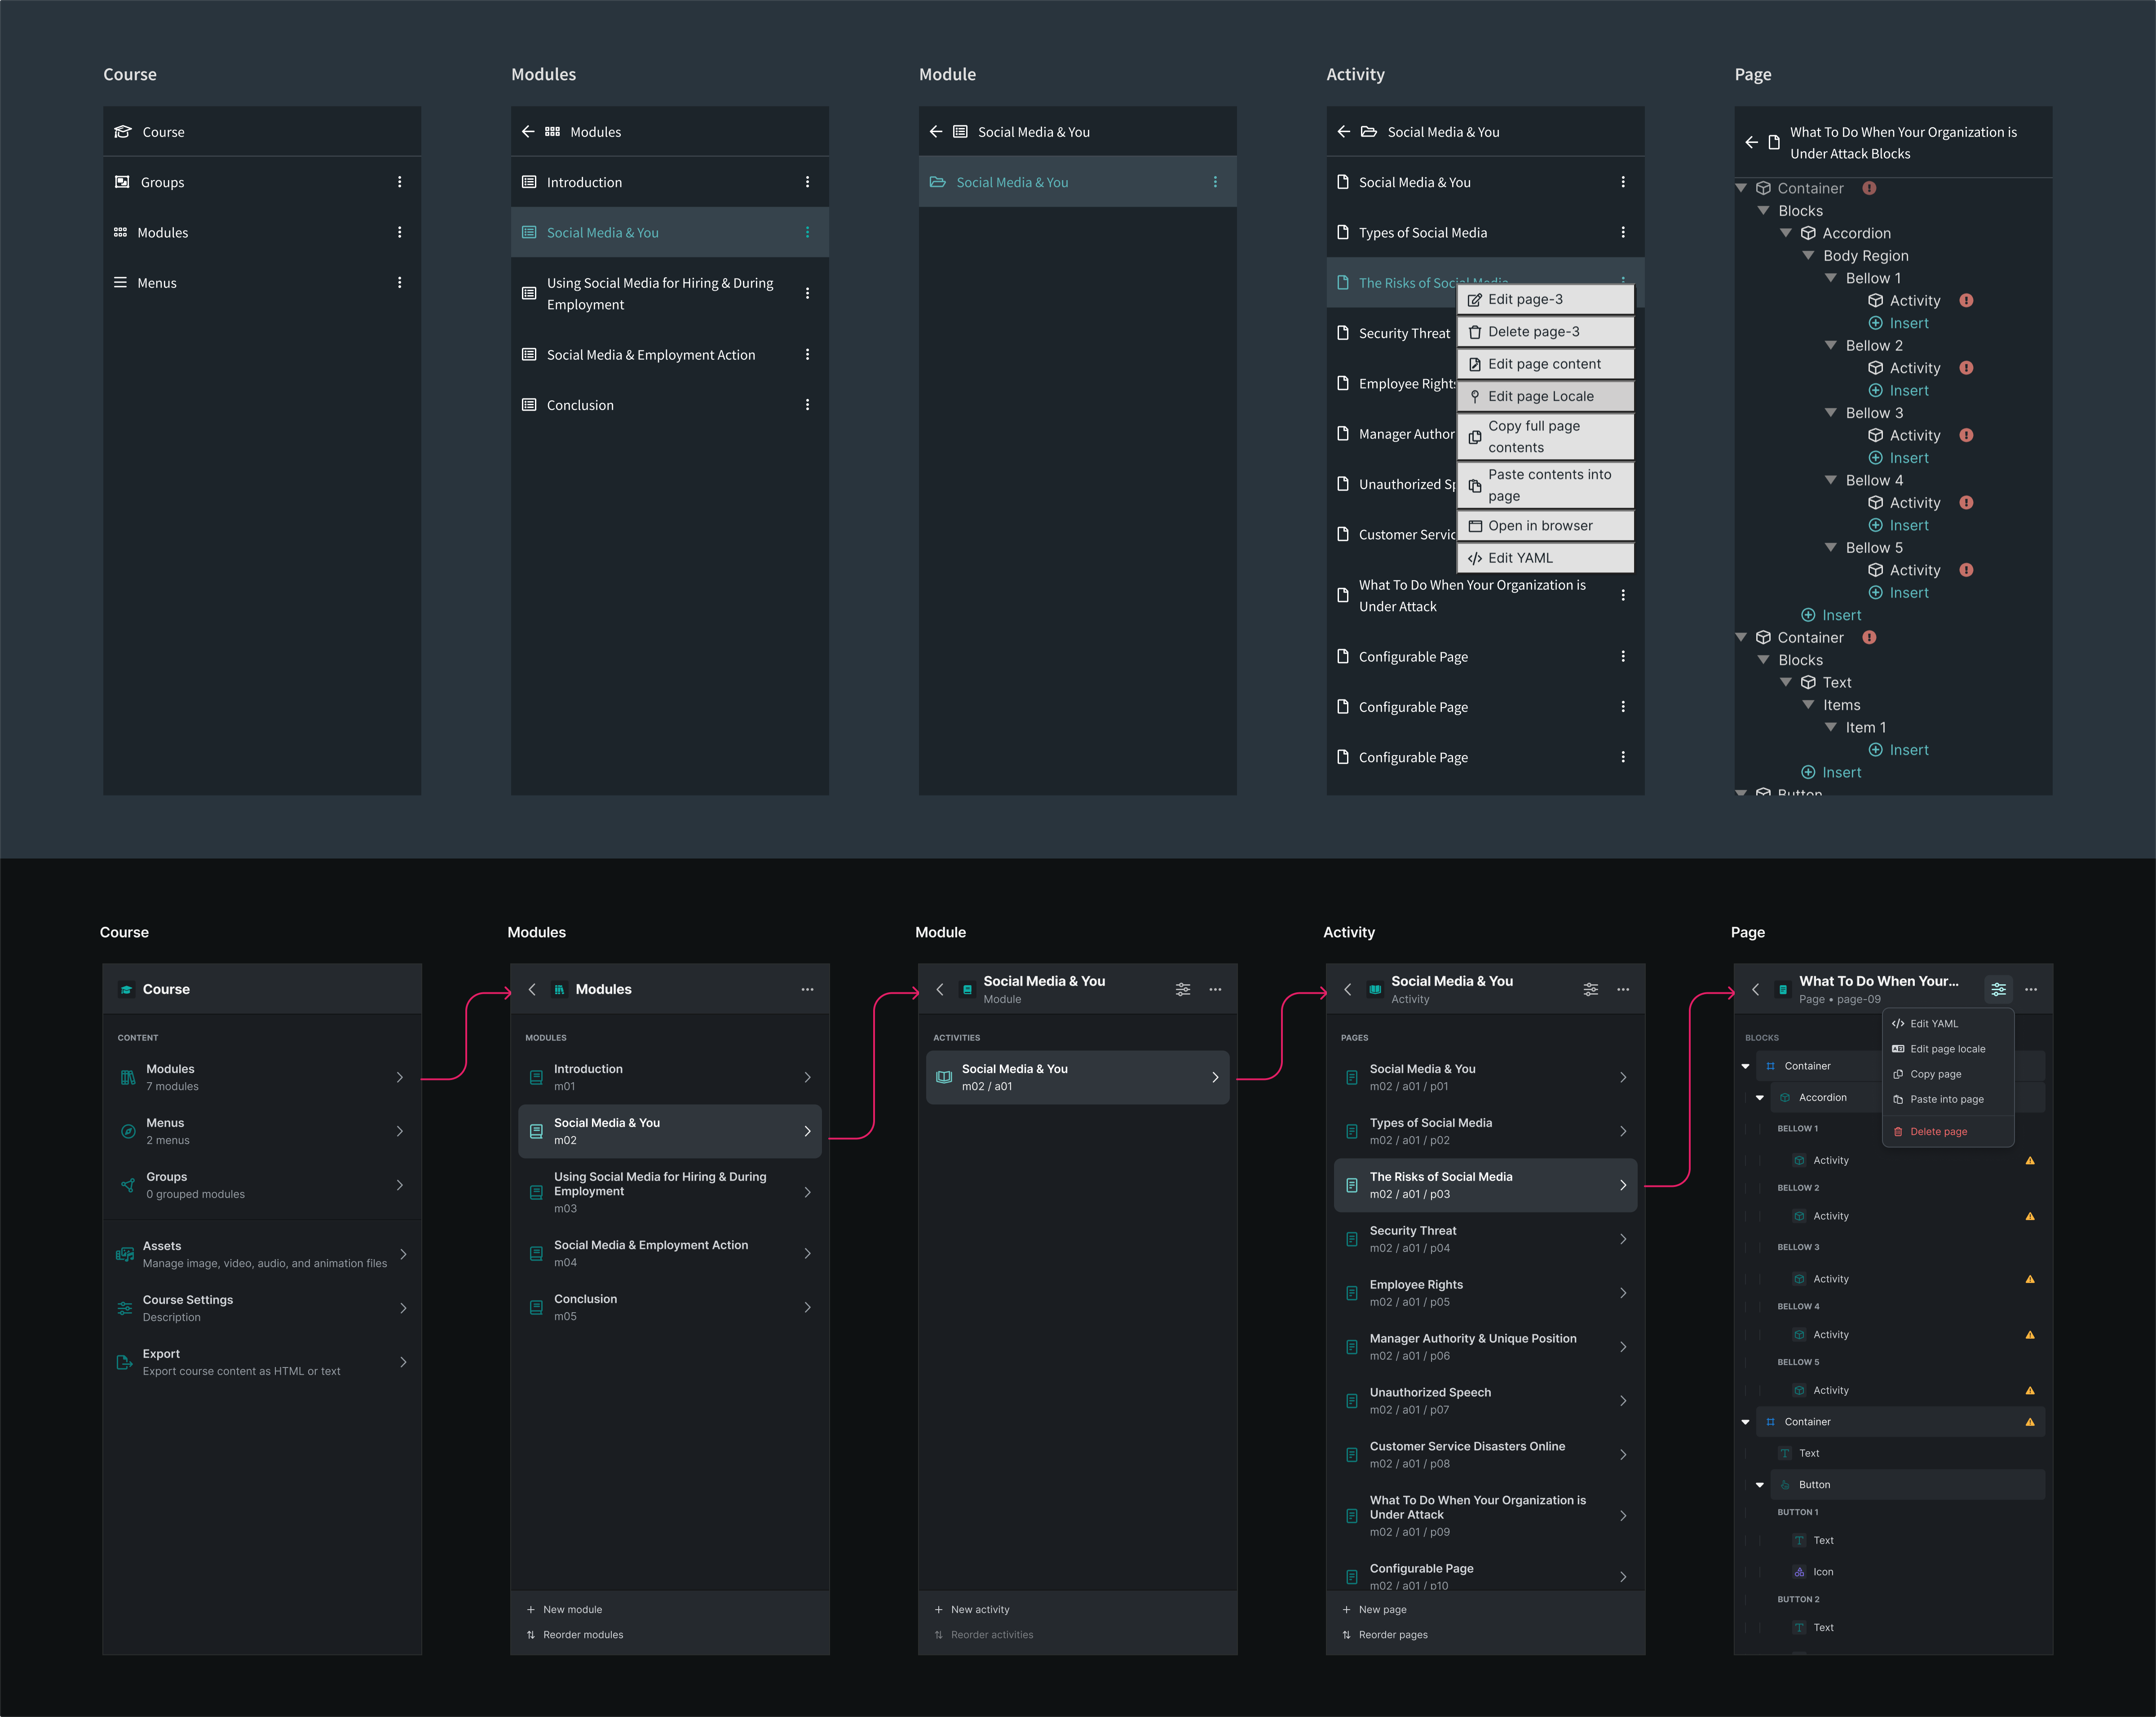Collapse the Bellow 5 disclosure triangle

1830,547
